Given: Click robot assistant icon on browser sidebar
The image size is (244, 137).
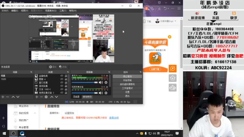Looking at the screenshot, I should pyautogui.click(x=173, y=88).
